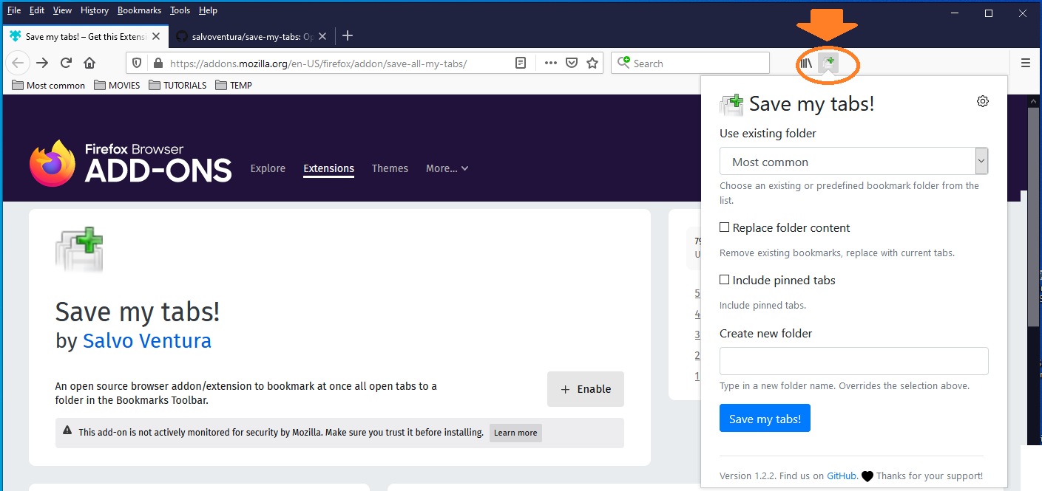Open the TEMP bookmarks folder
Image resolution: width=1042 pixels, height=491 pixels.
pos(234,85)
